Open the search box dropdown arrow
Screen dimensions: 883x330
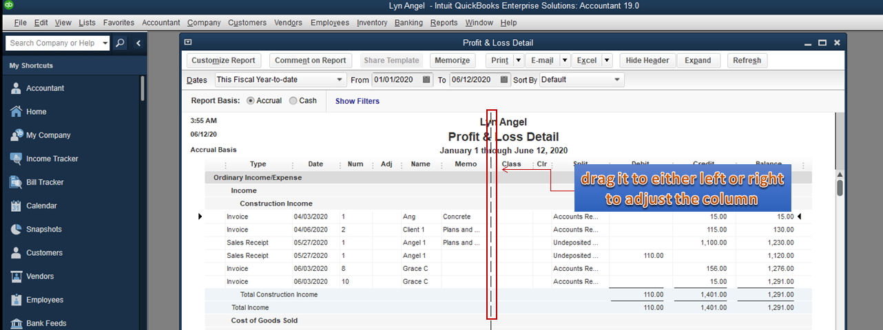pyautogui.click(x=105, y=43)
